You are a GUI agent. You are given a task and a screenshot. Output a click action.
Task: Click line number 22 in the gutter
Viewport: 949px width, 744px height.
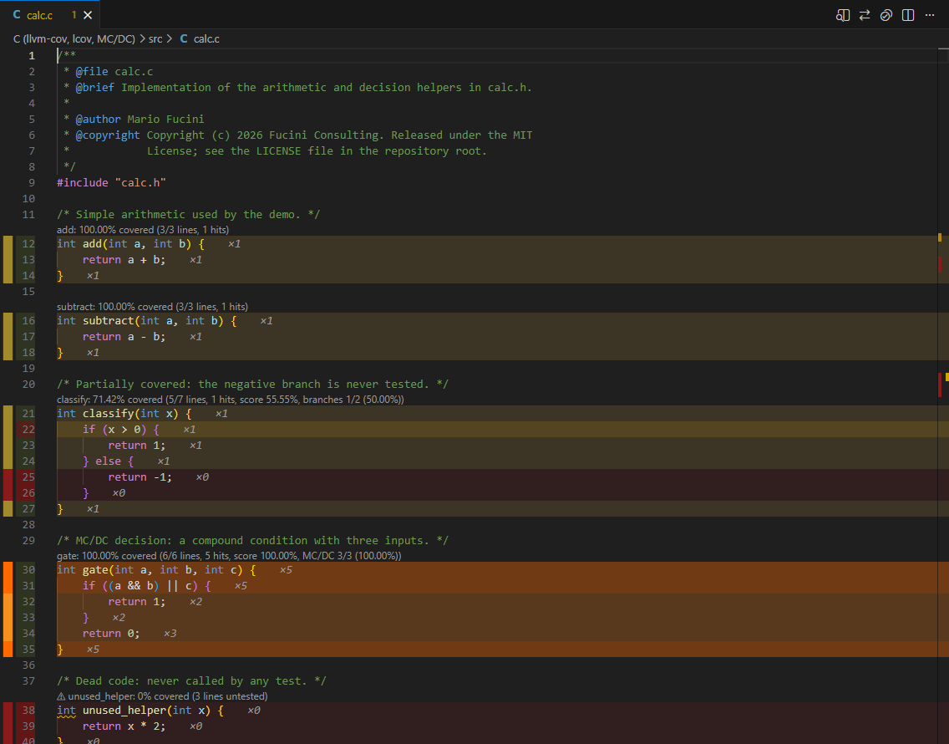tap(28, 430)
